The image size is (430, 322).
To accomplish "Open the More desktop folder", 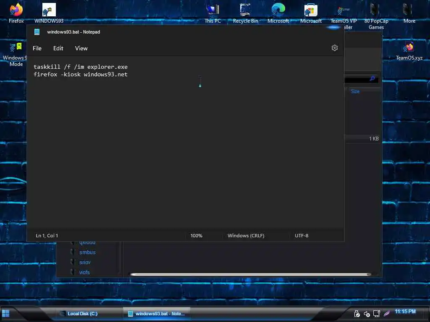I will tap(409, 13).
